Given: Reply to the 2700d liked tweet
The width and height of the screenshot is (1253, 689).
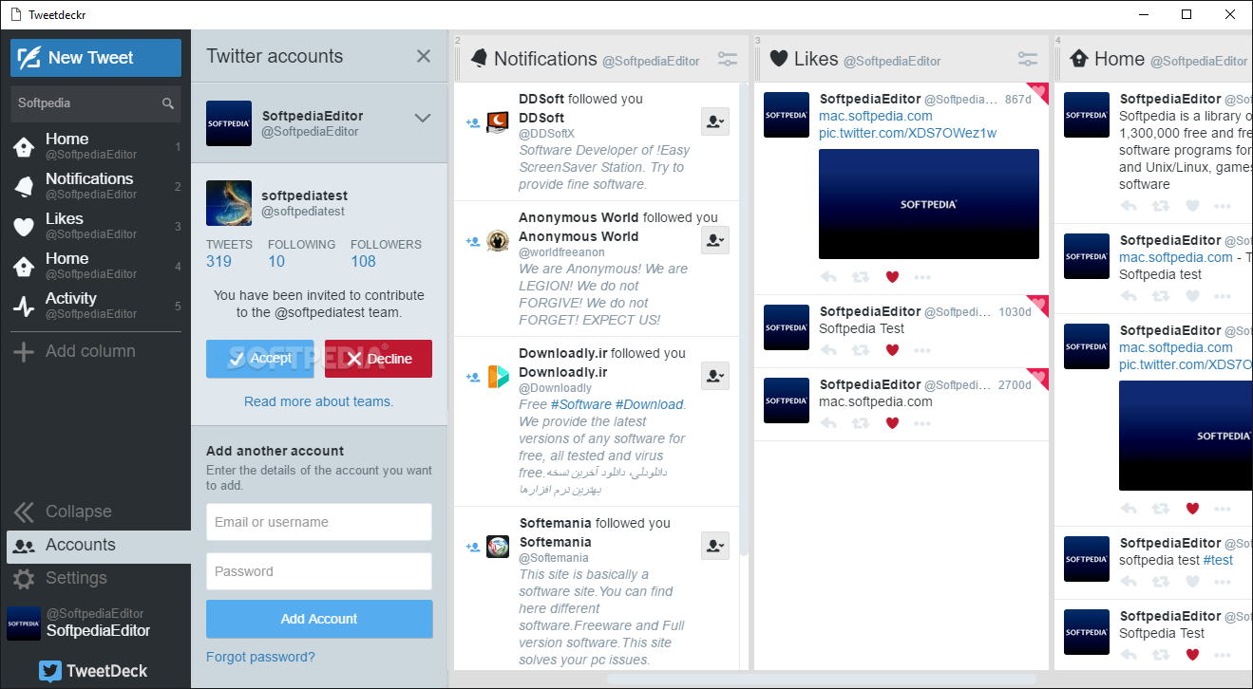Looking at the screenshot, I should [x=828, y=423].
